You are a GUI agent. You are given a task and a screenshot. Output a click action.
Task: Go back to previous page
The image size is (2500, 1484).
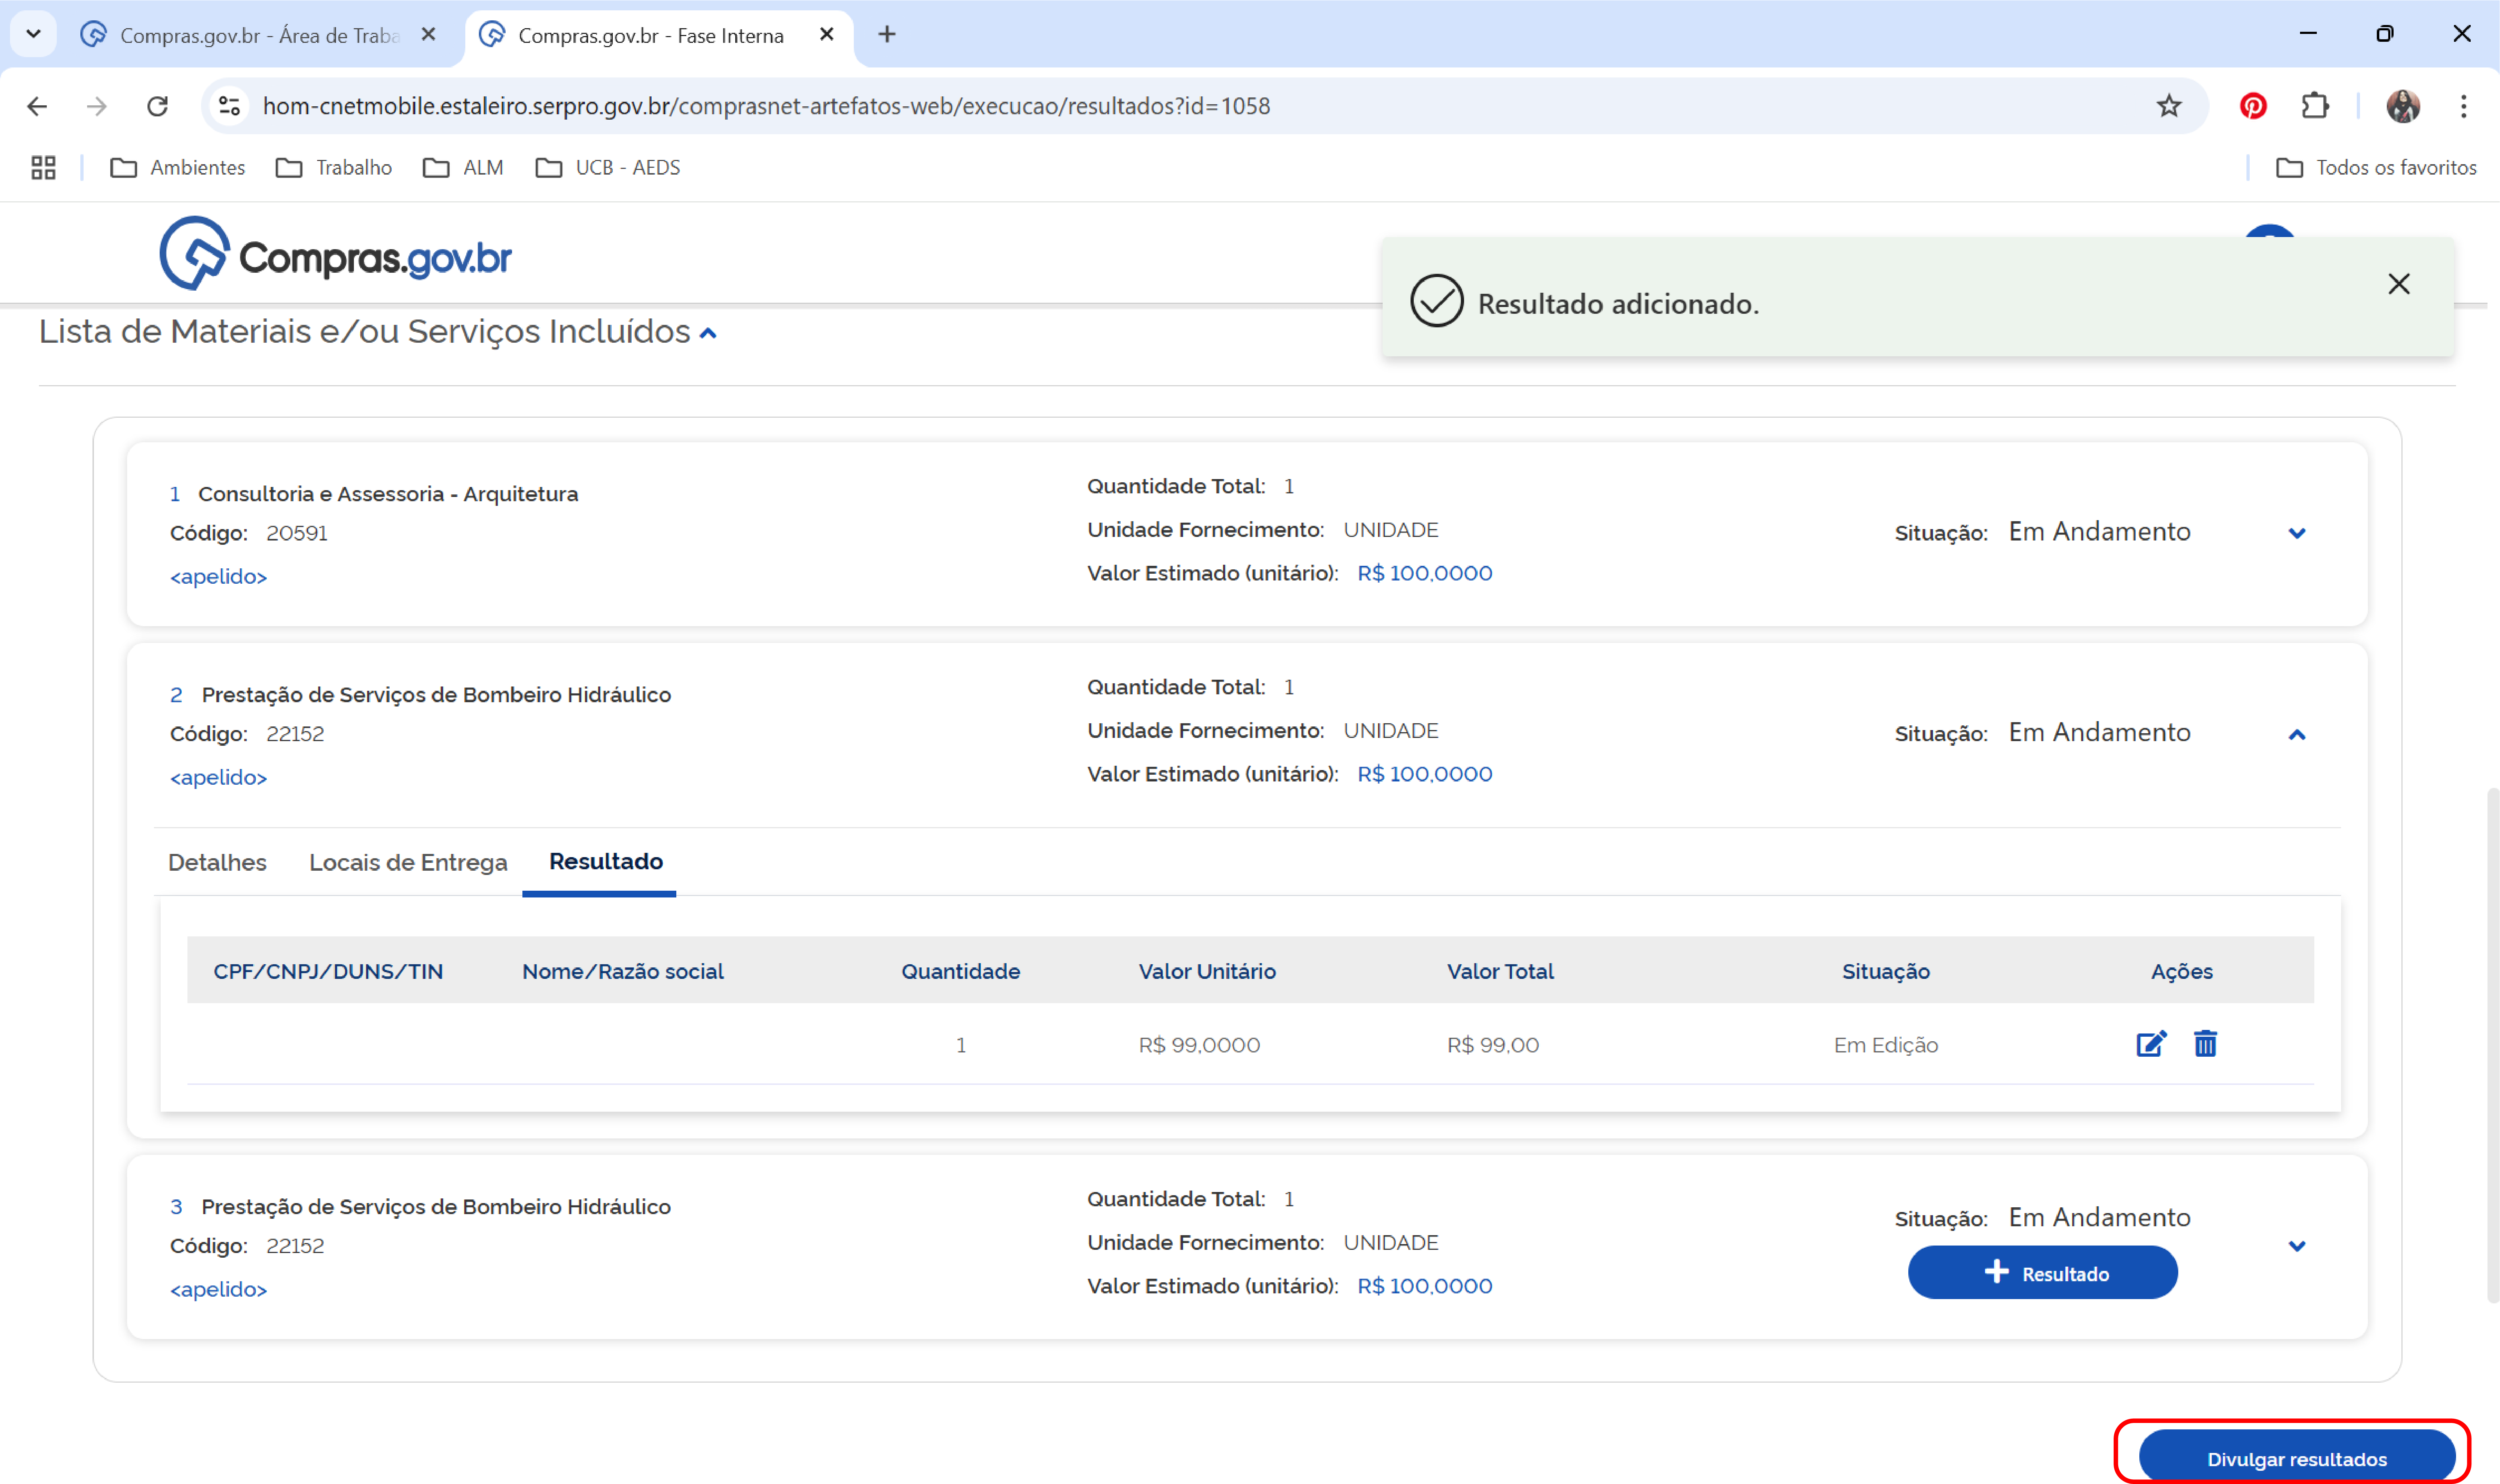[37, 106]
